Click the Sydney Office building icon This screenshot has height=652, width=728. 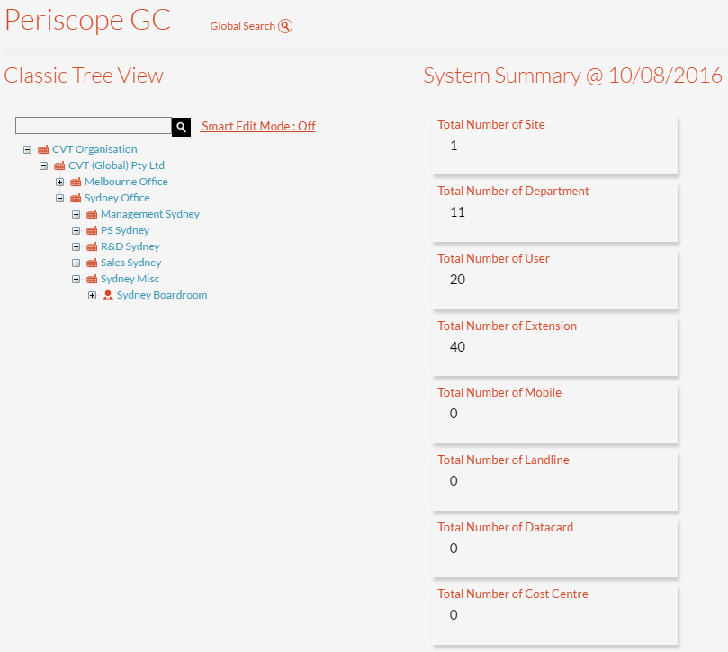click(x=76, y=198)
